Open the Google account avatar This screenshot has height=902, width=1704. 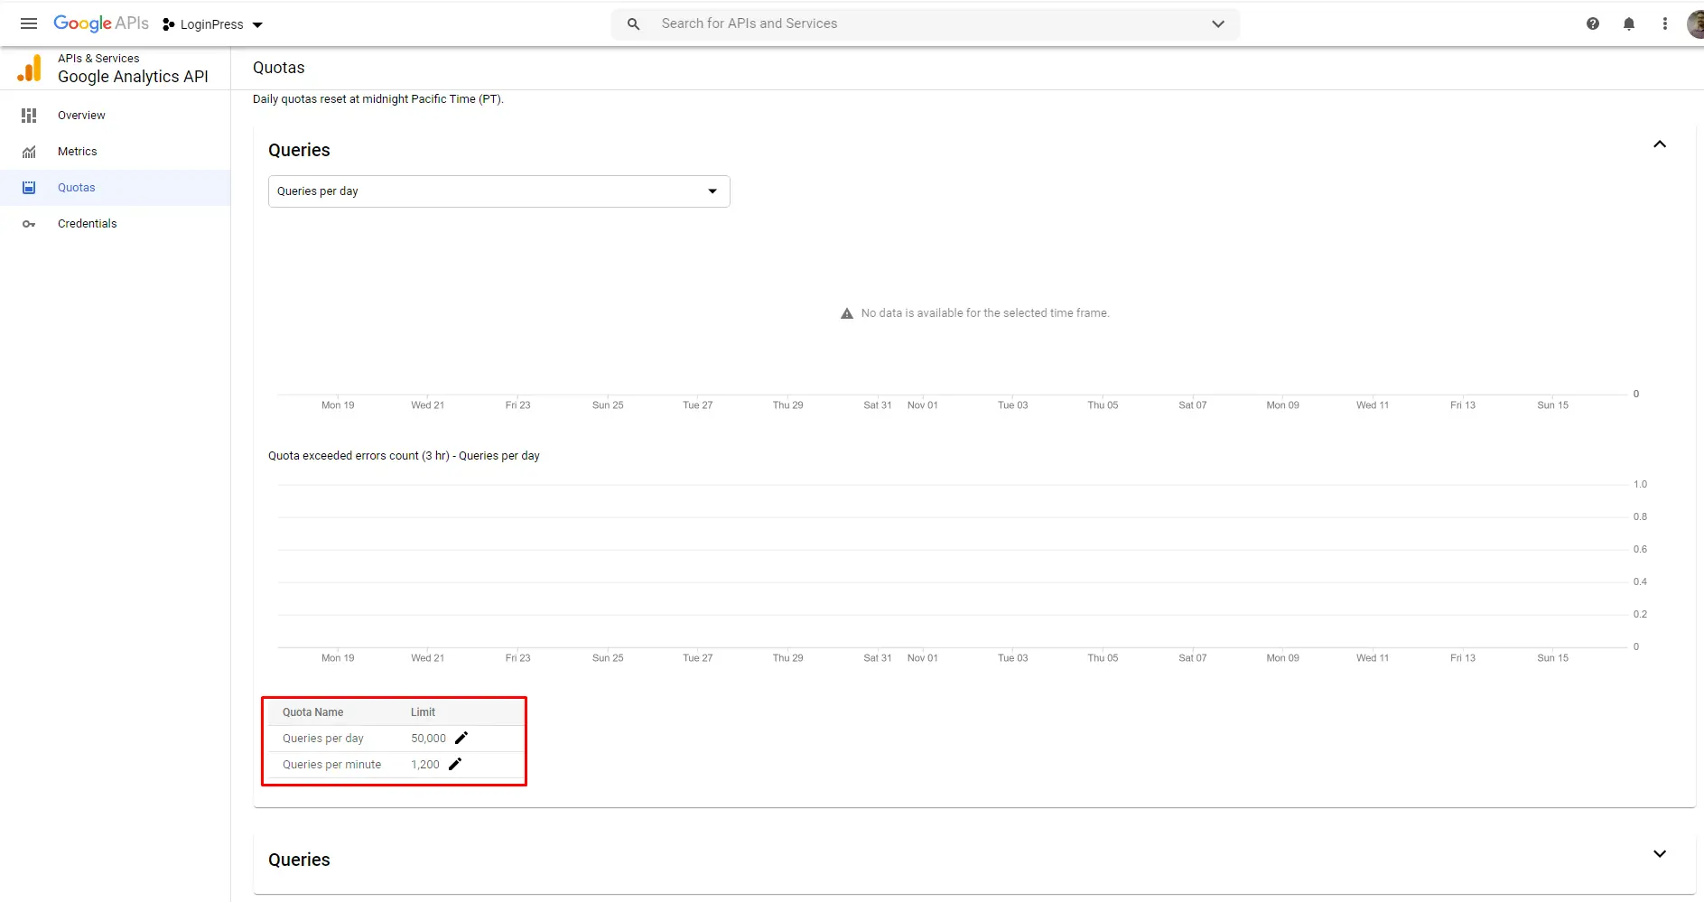[x=1698, y=23]
